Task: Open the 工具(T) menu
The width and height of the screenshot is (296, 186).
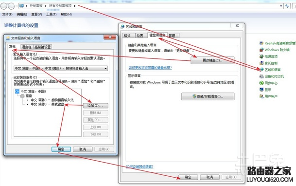Action: pyautogui.click(x=52, y=15)
